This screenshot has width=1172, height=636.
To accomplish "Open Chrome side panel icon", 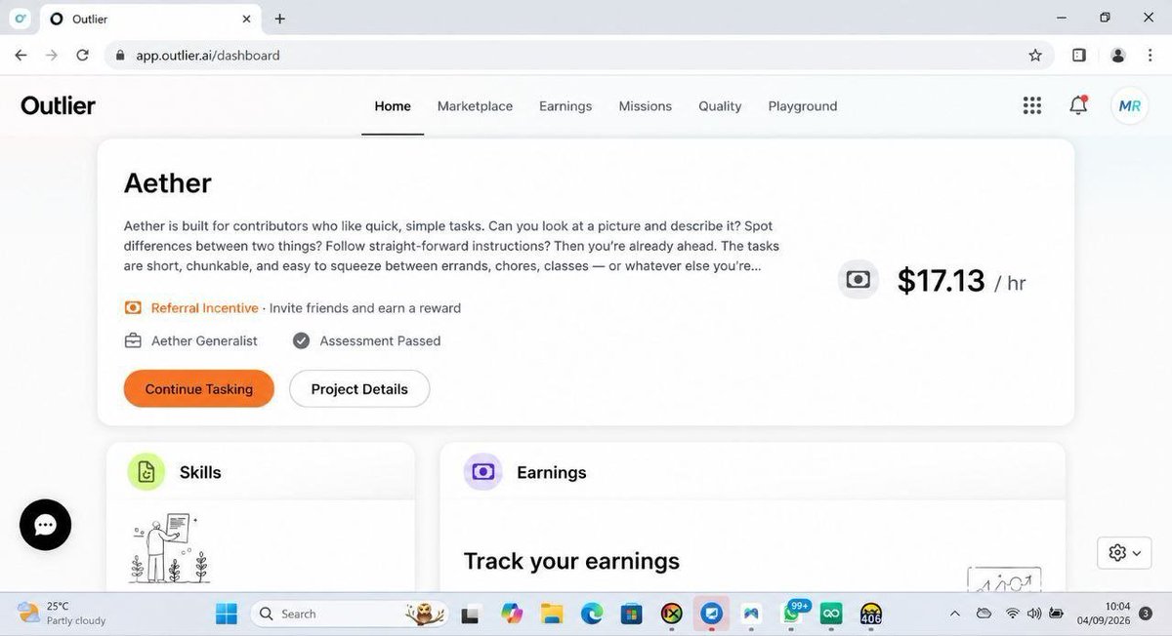I will coord(1078,56).
